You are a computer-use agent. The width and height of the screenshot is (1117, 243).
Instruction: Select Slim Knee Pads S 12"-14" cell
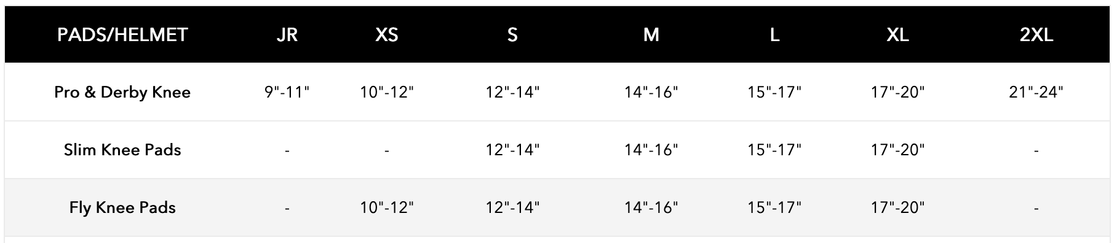point(512,150)
